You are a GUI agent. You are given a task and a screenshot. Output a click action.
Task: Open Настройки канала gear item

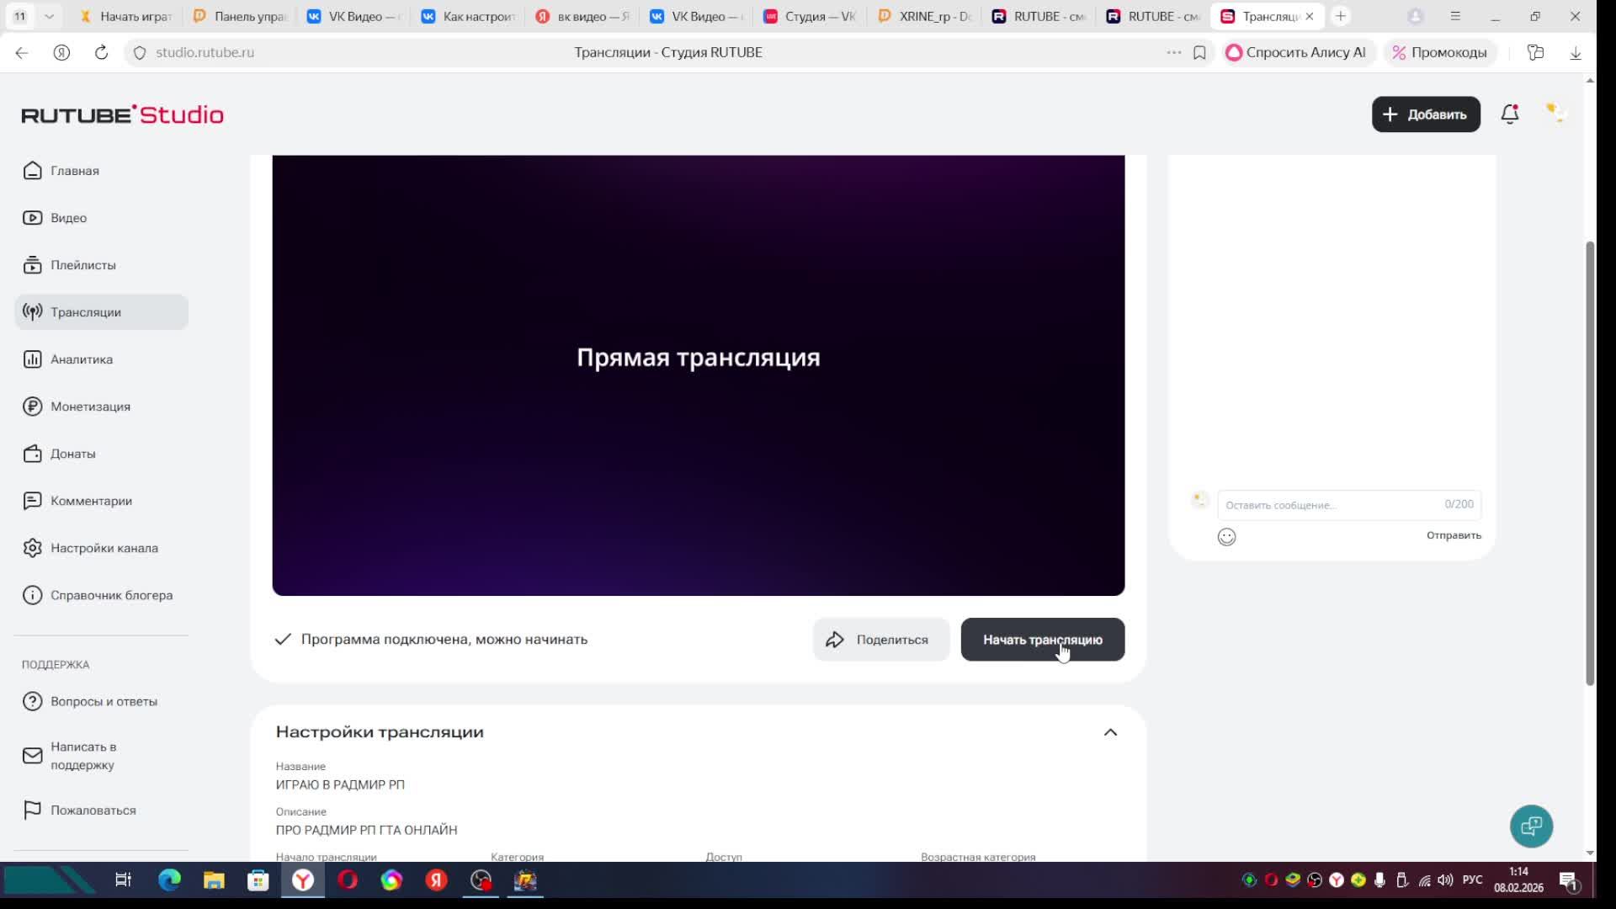103,548
